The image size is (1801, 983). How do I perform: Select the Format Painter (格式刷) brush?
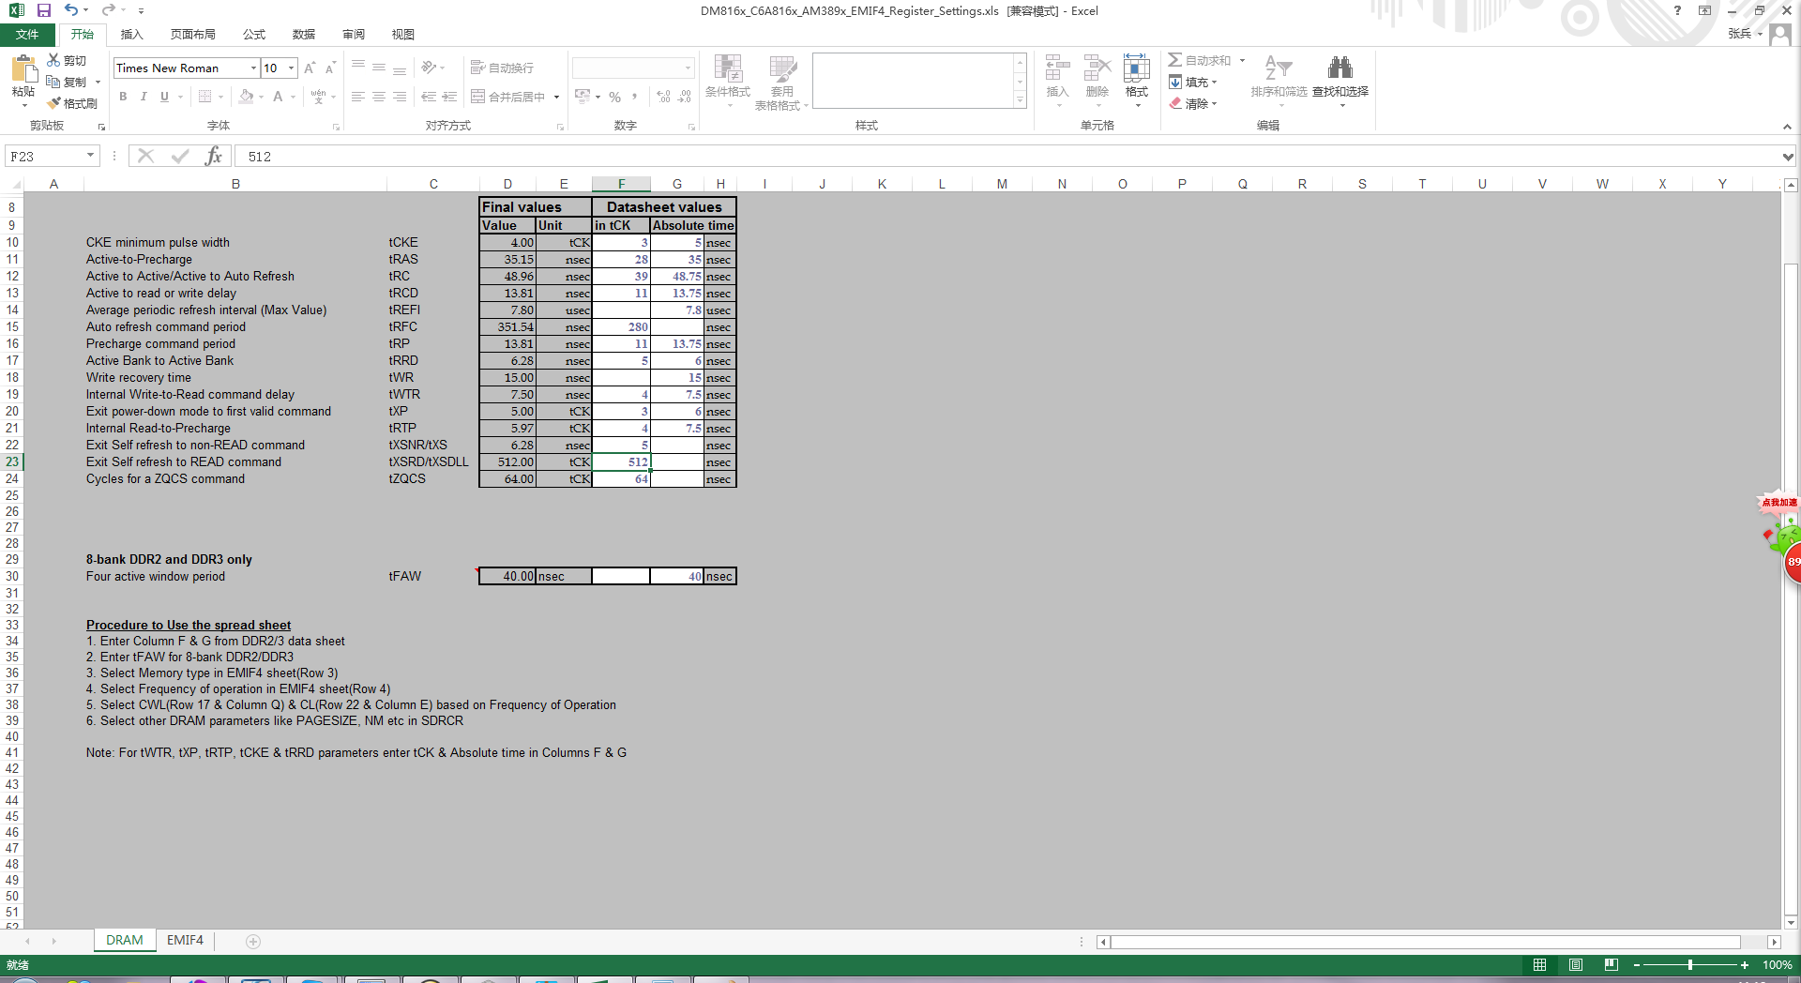click(53, 103)
